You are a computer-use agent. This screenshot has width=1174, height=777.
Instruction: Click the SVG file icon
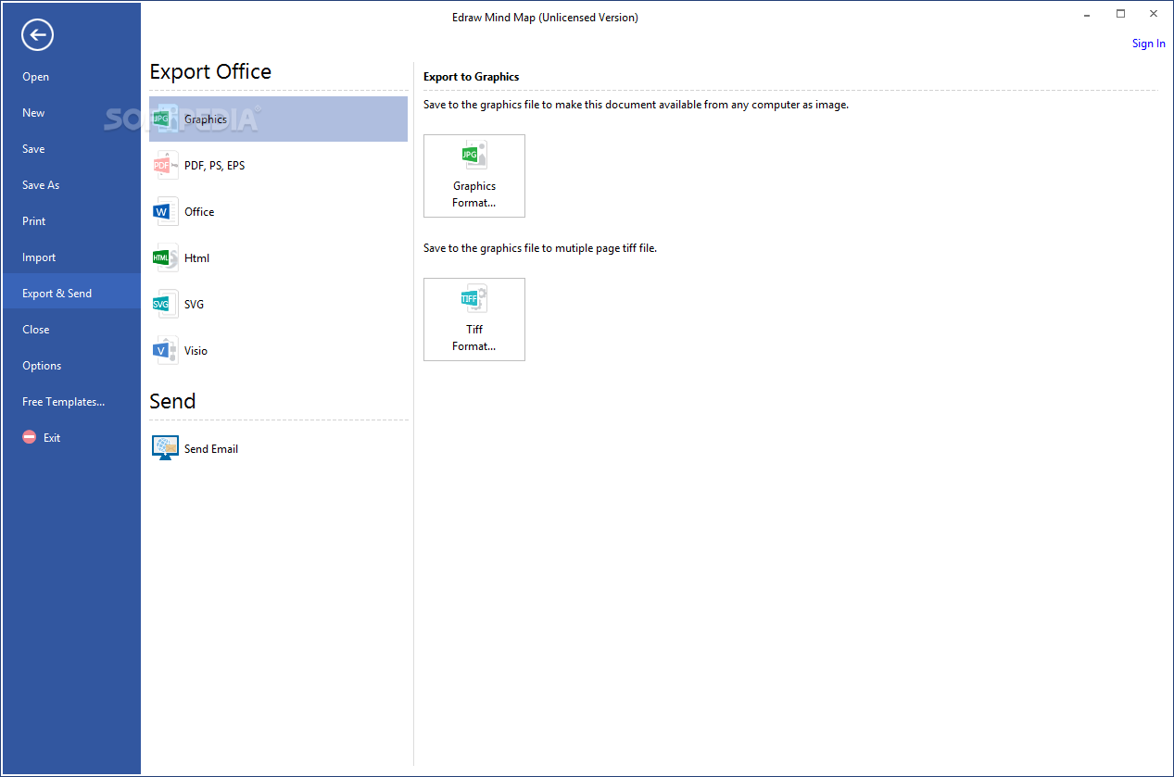(x=165, y=304)
